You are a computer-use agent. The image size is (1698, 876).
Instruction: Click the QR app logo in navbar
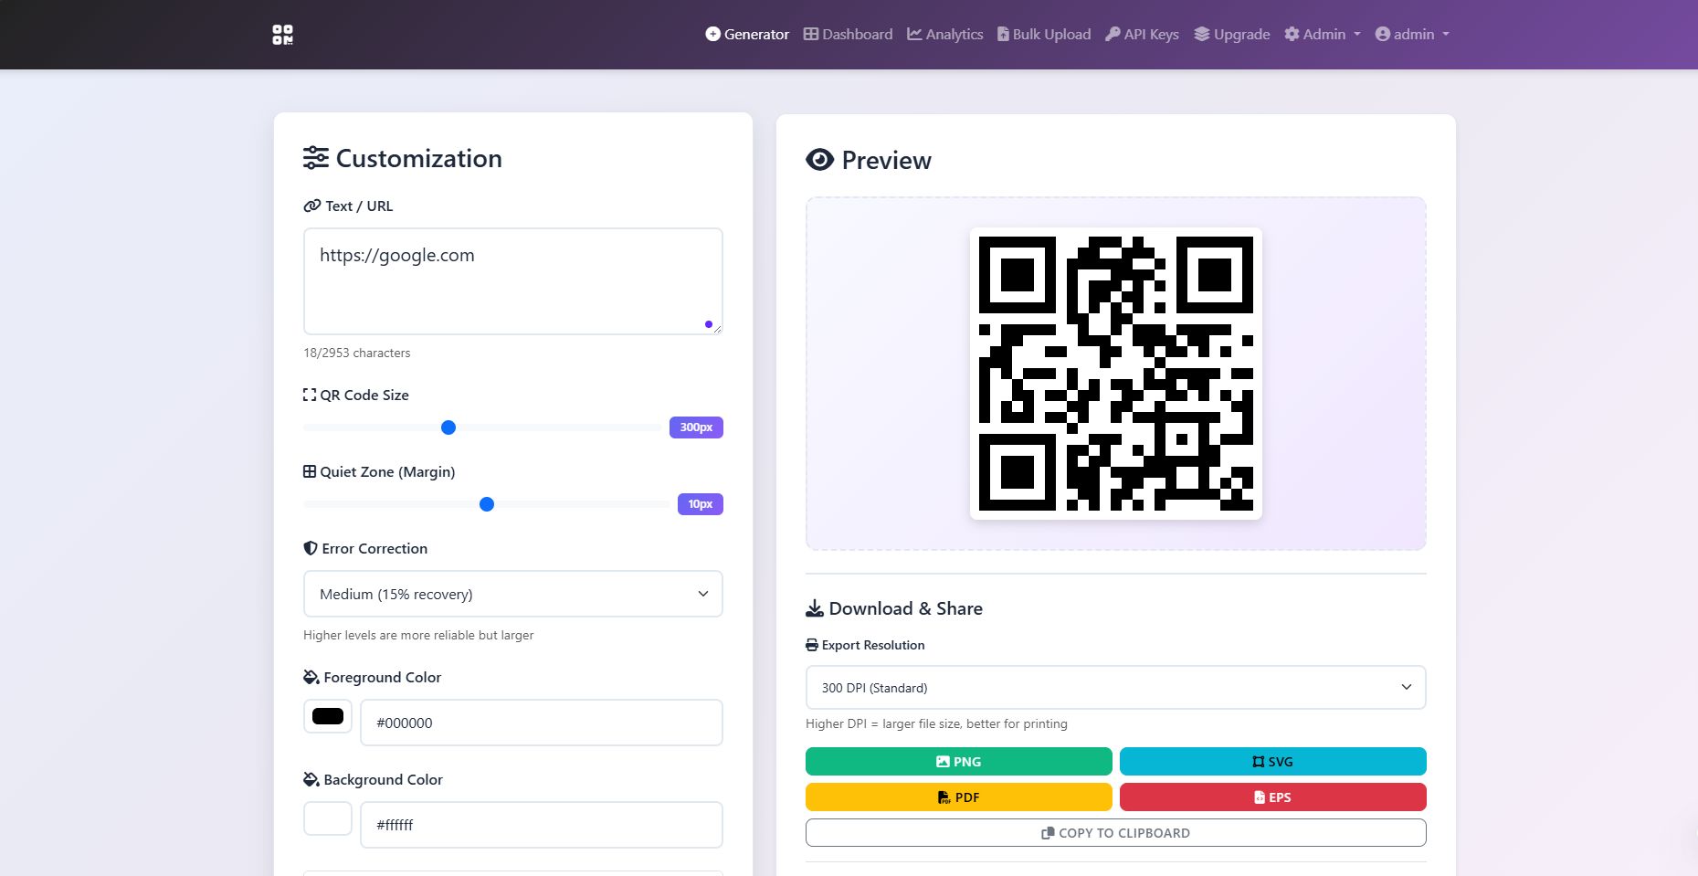click(x=282, y=35)
